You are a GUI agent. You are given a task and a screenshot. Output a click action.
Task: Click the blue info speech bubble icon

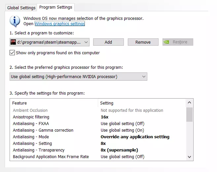[15, 21]
